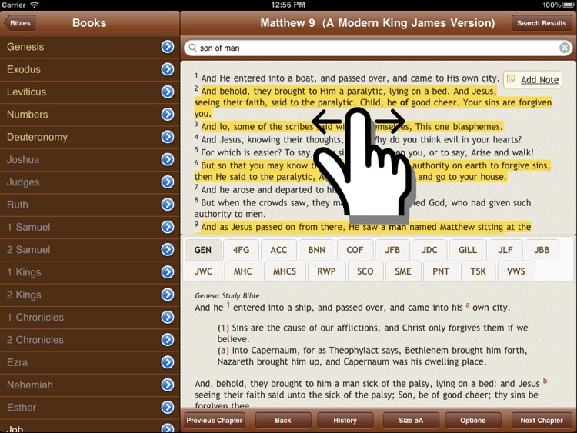Go to Next Chapter
The height and width of the screenshot is (433, 577).
point(542,420)
